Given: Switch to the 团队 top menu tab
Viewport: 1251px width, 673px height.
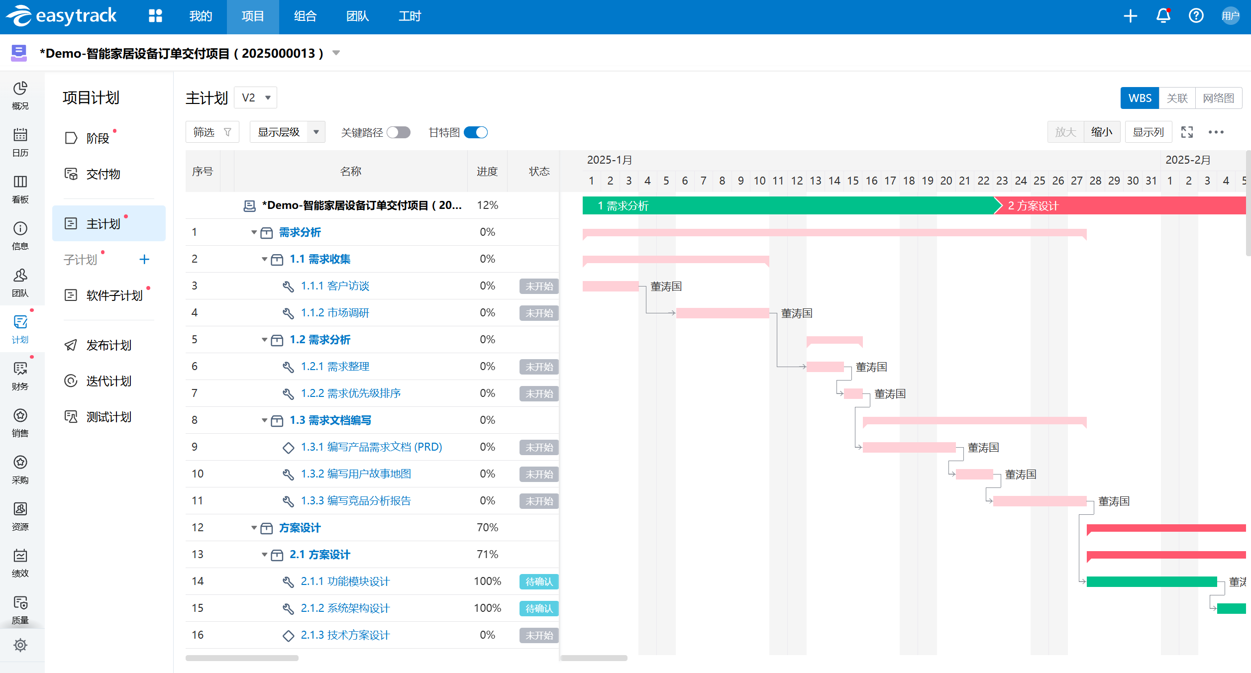Looking at the screenshot, I should click(357, 16).
